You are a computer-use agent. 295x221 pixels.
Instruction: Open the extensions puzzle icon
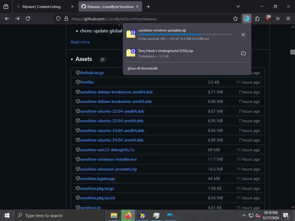(257, 19)
